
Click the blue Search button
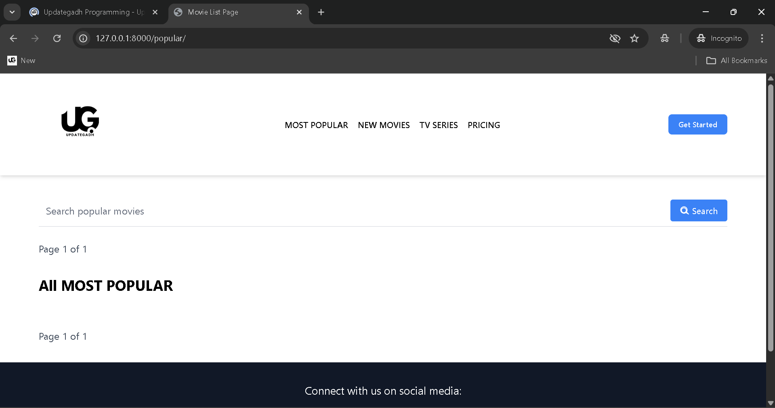[x=698, y=211]
